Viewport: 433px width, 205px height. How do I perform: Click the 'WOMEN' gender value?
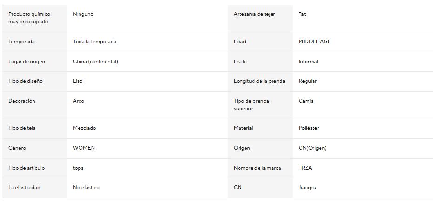(84, 148)
